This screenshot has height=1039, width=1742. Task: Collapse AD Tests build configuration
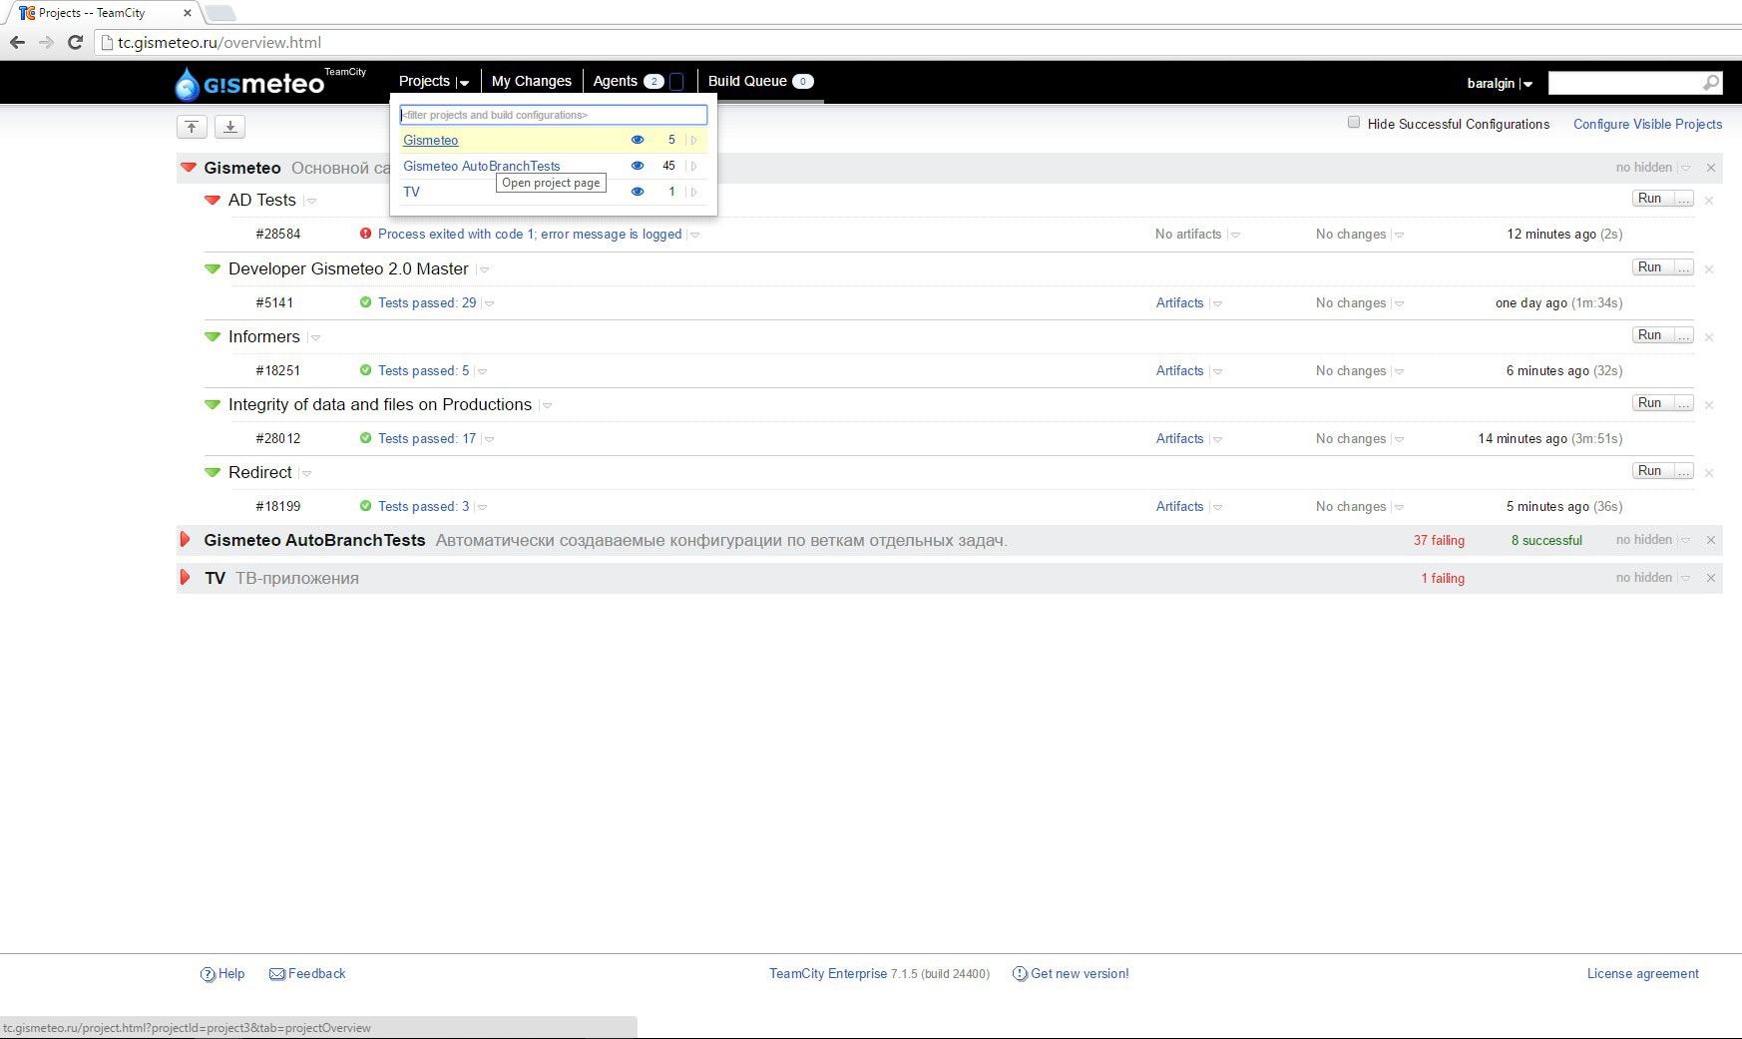click(212, 200)
